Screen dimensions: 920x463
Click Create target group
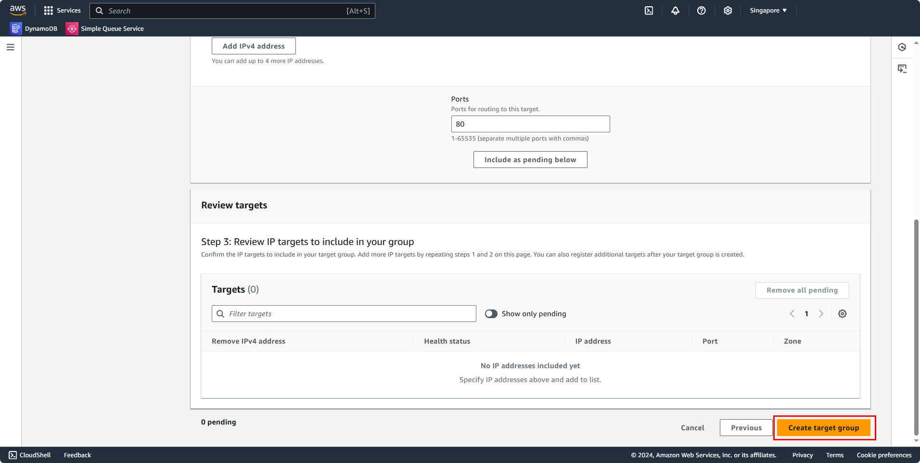click(x=824, y=428)
